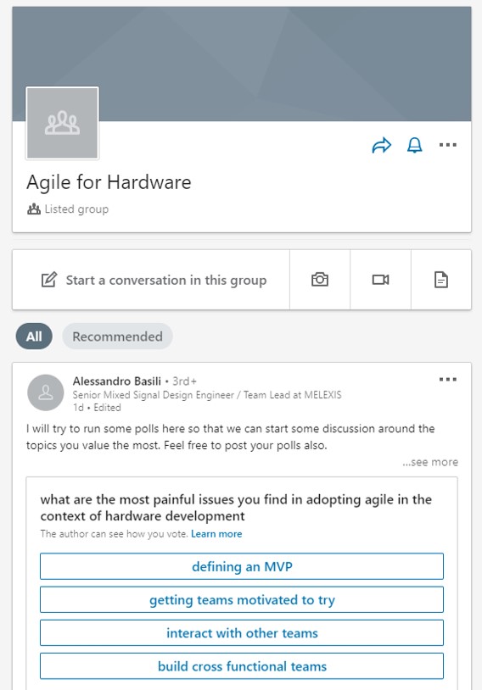Open Learn more link about polls
Viewport: 482px width, 690px height.
216,534
